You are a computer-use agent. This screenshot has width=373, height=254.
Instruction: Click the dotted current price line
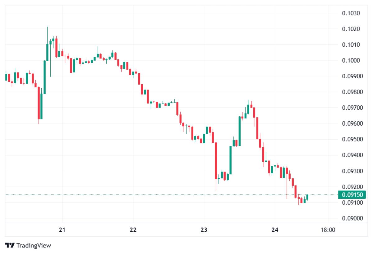tap(172, 195)
